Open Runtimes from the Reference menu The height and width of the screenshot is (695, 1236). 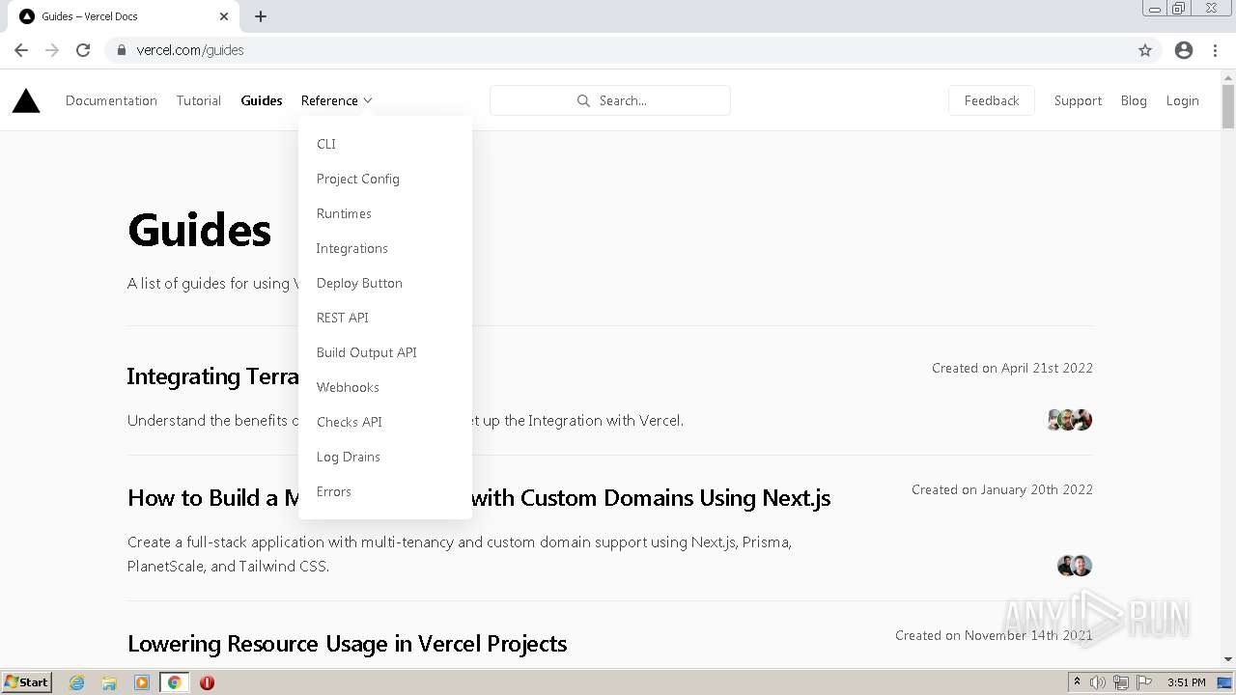(x=344, y=213)
